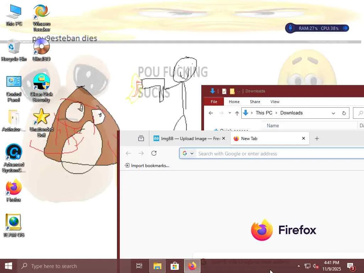Screen dimensions: 364x273
Task: Open the Google search engine dropdown
Action: coord(188,154)
